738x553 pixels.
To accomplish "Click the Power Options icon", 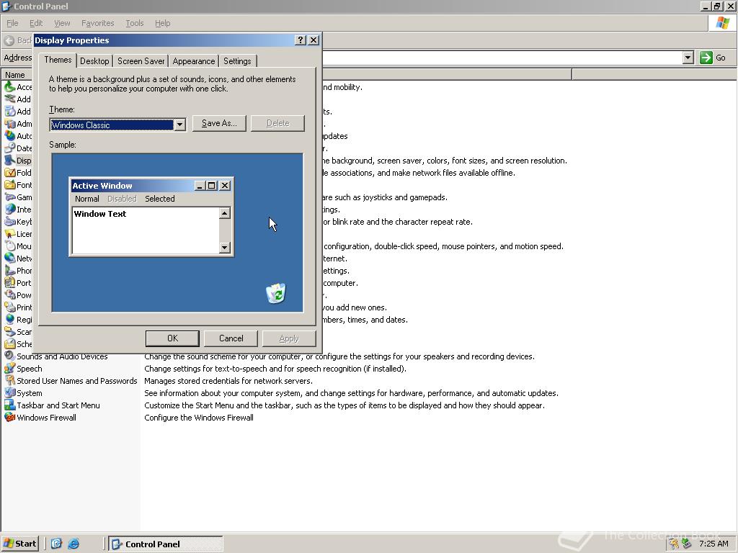I will tap(9, 295).
